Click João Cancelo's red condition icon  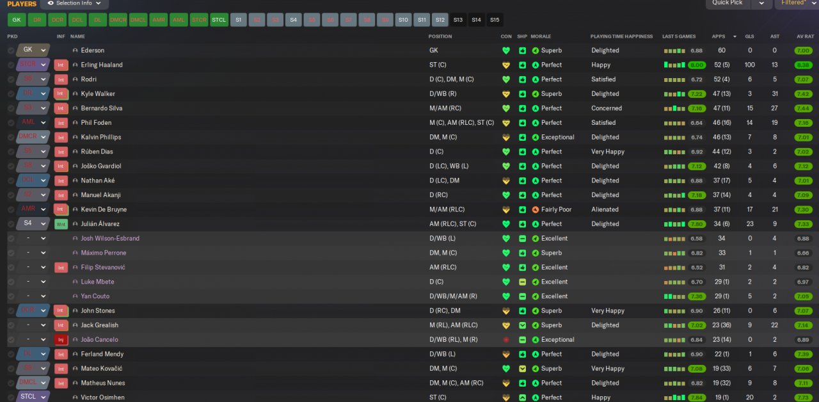point(506,340)
